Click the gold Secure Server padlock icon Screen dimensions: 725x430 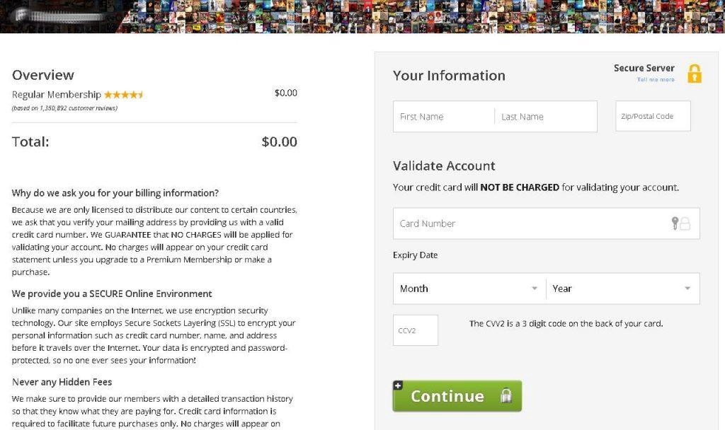pos(695,74)
